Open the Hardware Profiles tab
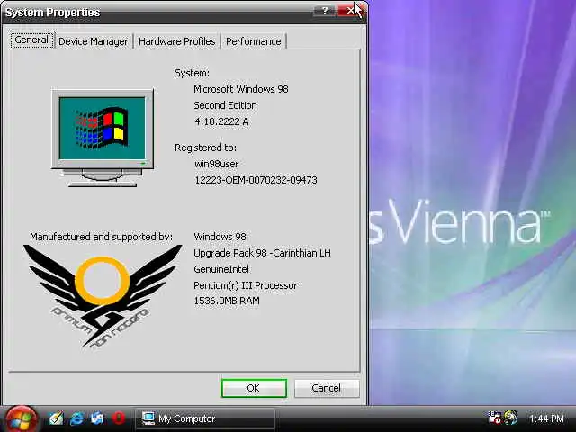 tap(177, 41)
